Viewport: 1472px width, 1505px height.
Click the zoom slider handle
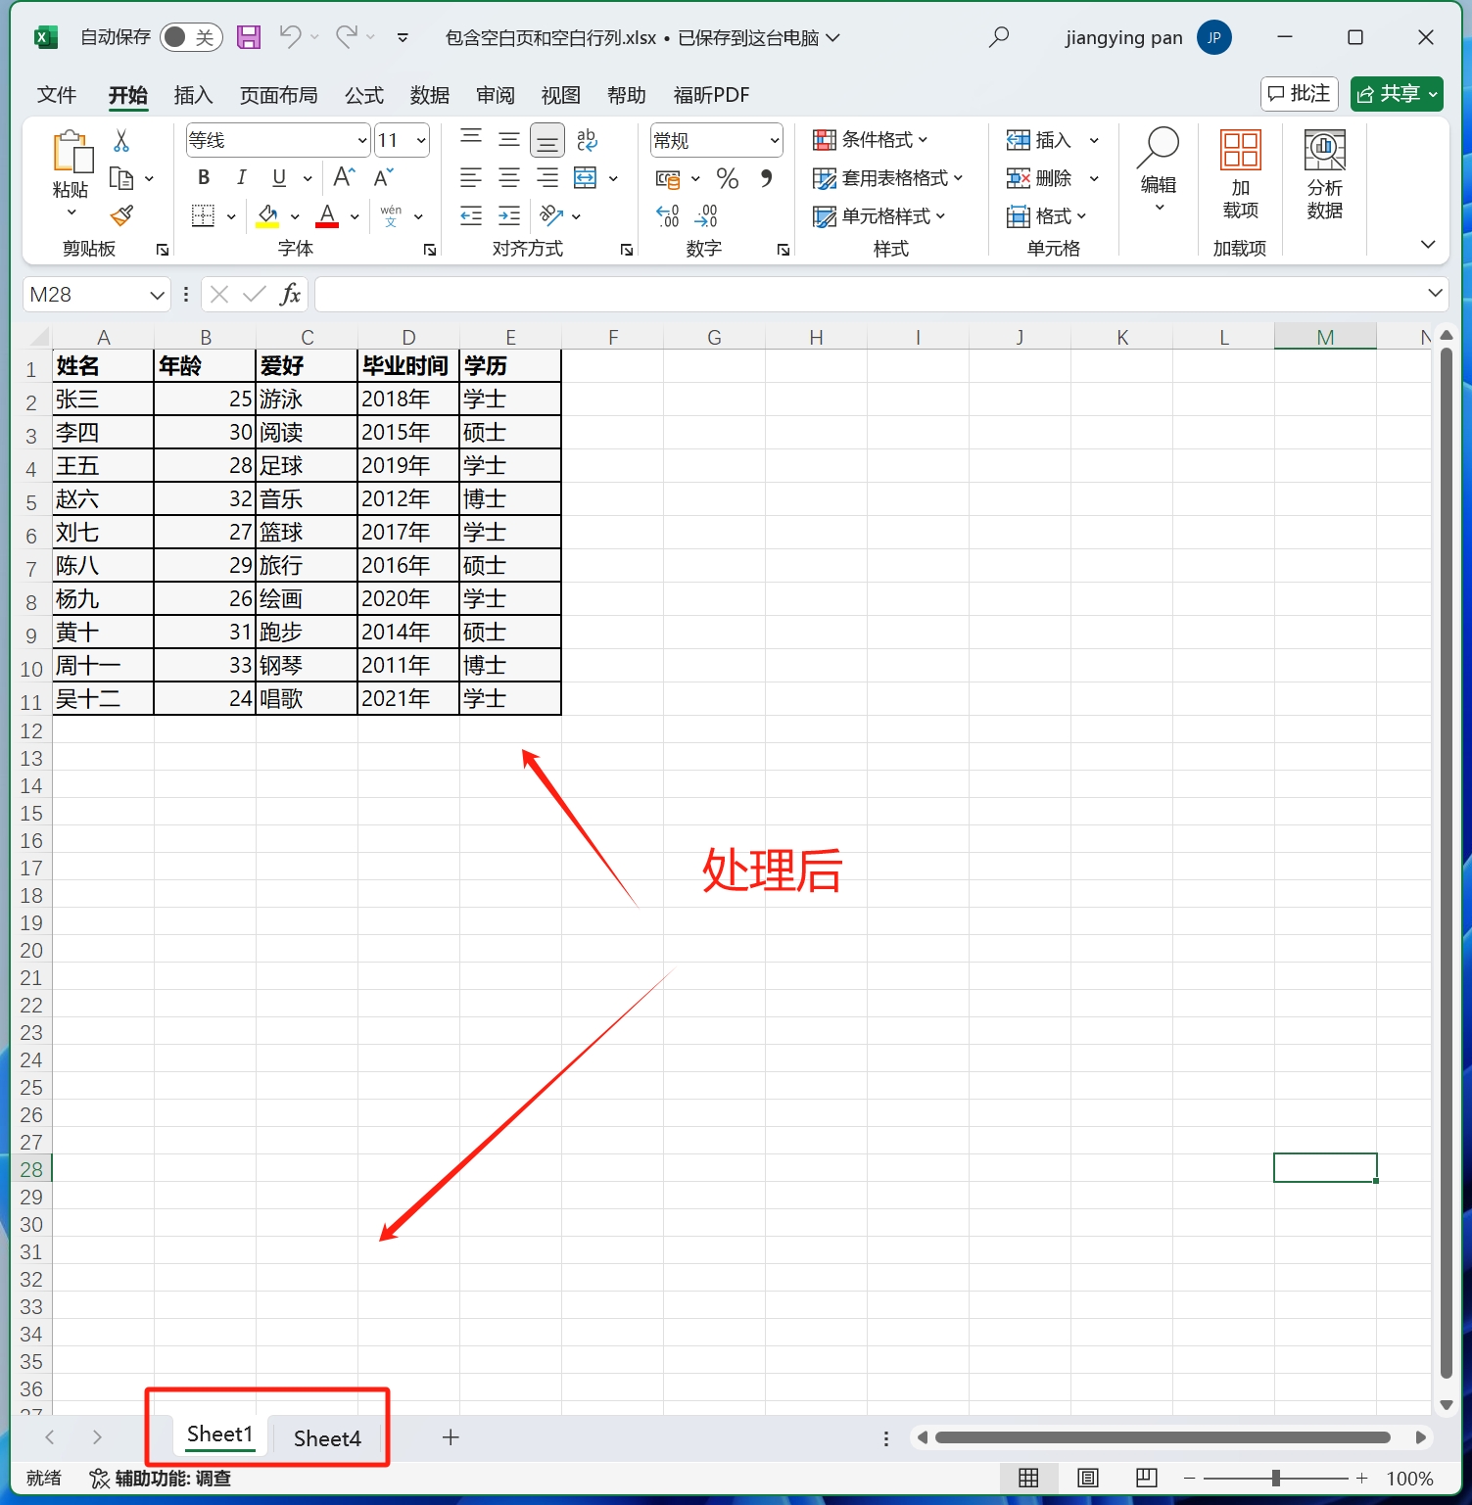pyautogui.click(x=1275, y=1478)
